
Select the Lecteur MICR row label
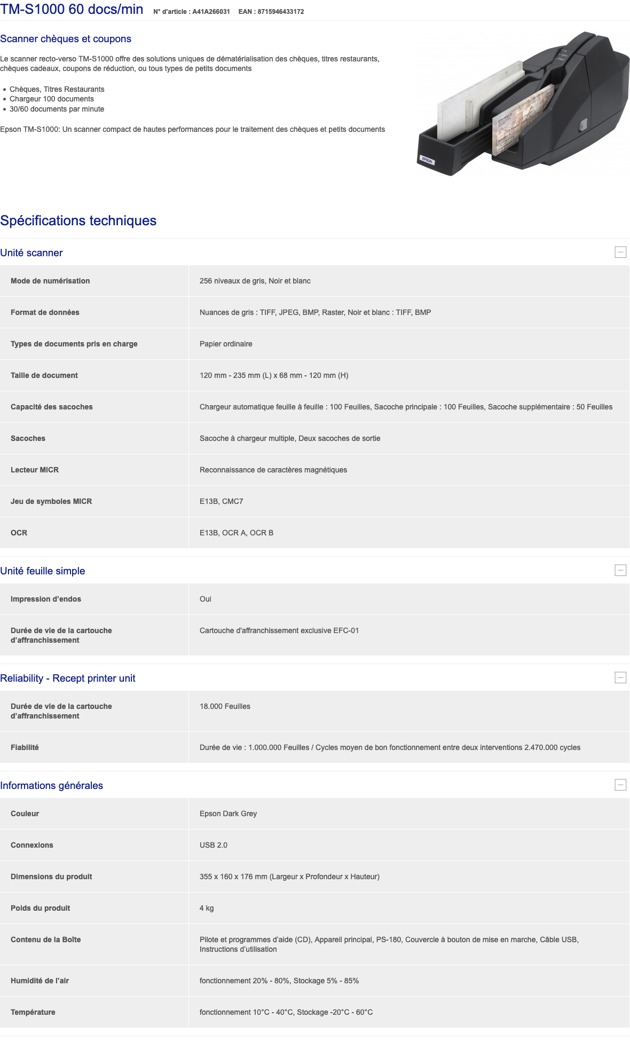click(x=35, y=470)
